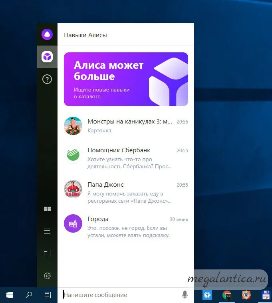Open the eye image viewer taskbar icon
Image resolution: width=272 pixels, height=303 pixels.
click(246, 295)
